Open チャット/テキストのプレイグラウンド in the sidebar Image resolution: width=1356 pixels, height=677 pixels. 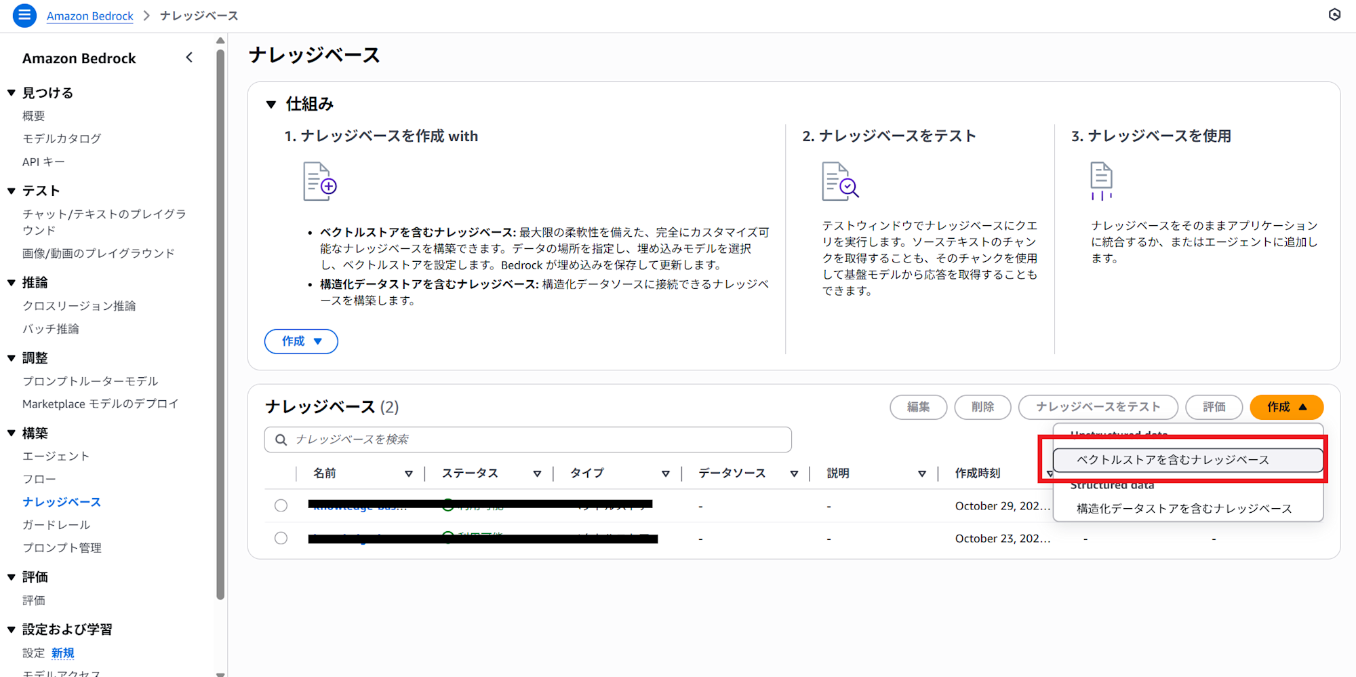pos(104,223)
